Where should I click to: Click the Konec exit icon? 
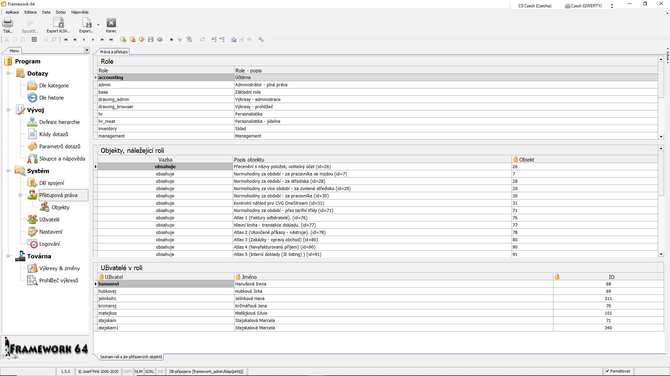(111, 23)
